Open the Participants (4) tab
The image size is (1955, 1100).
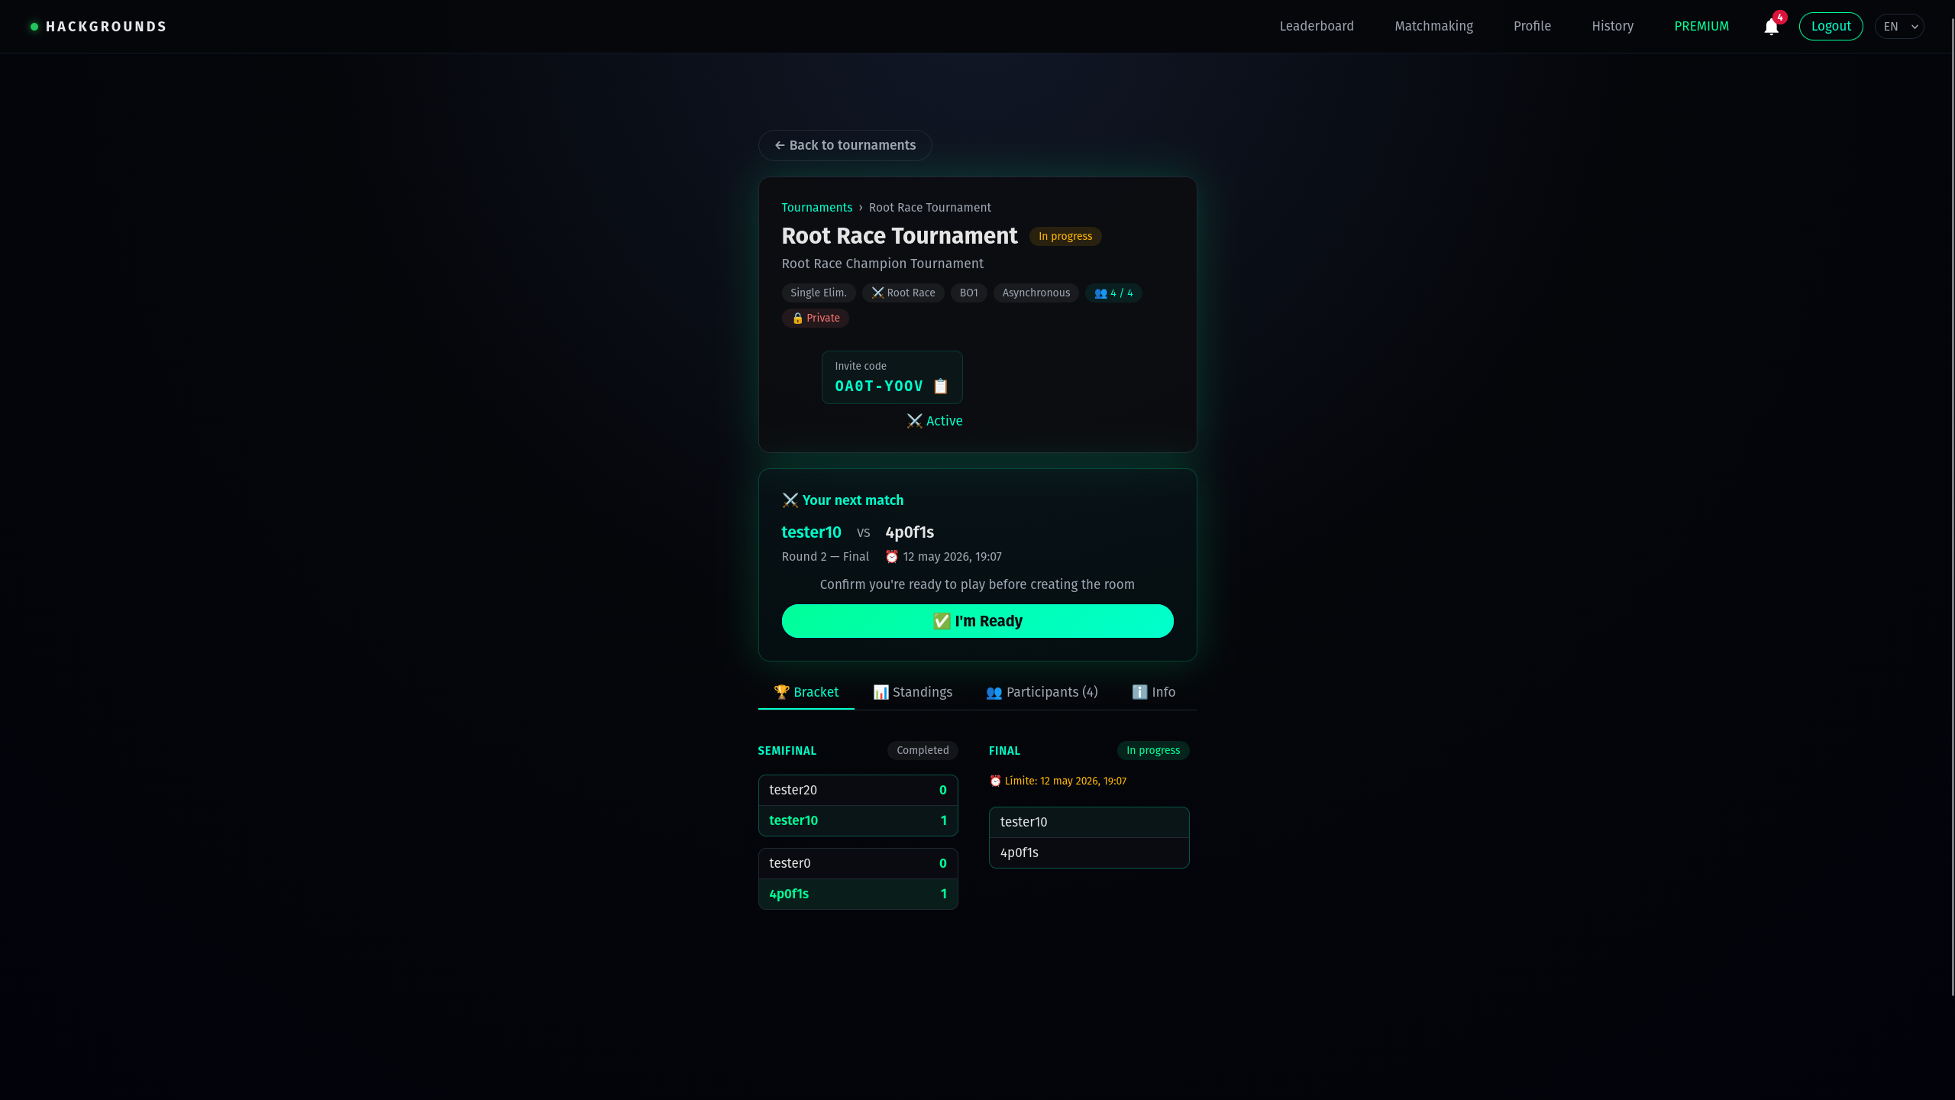(x=1042, y=692)
